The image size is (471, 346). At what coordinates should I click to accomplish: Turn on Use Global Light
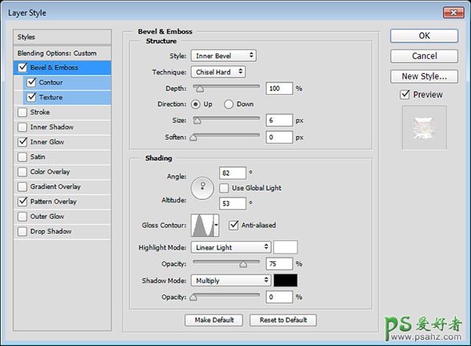coord(225,188)
